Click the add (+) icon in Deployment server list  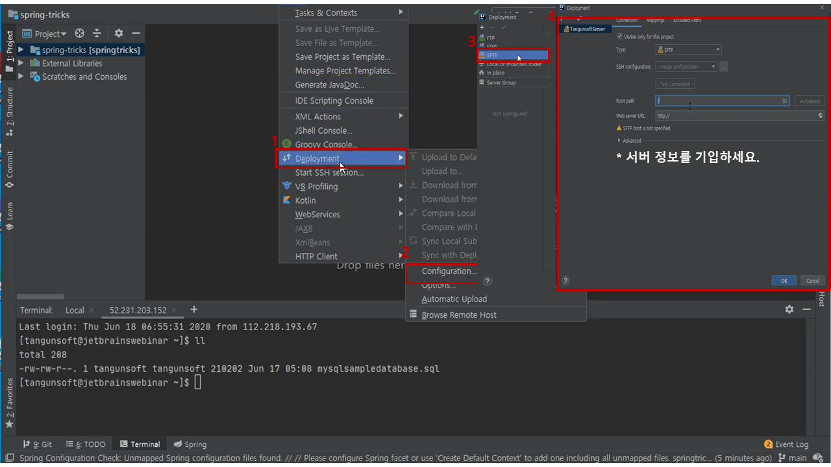click(482, 27)
